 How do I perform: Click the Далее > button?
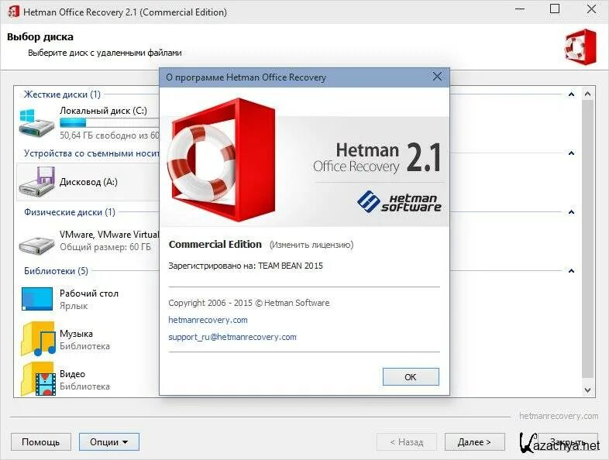[x=475, y=441]
